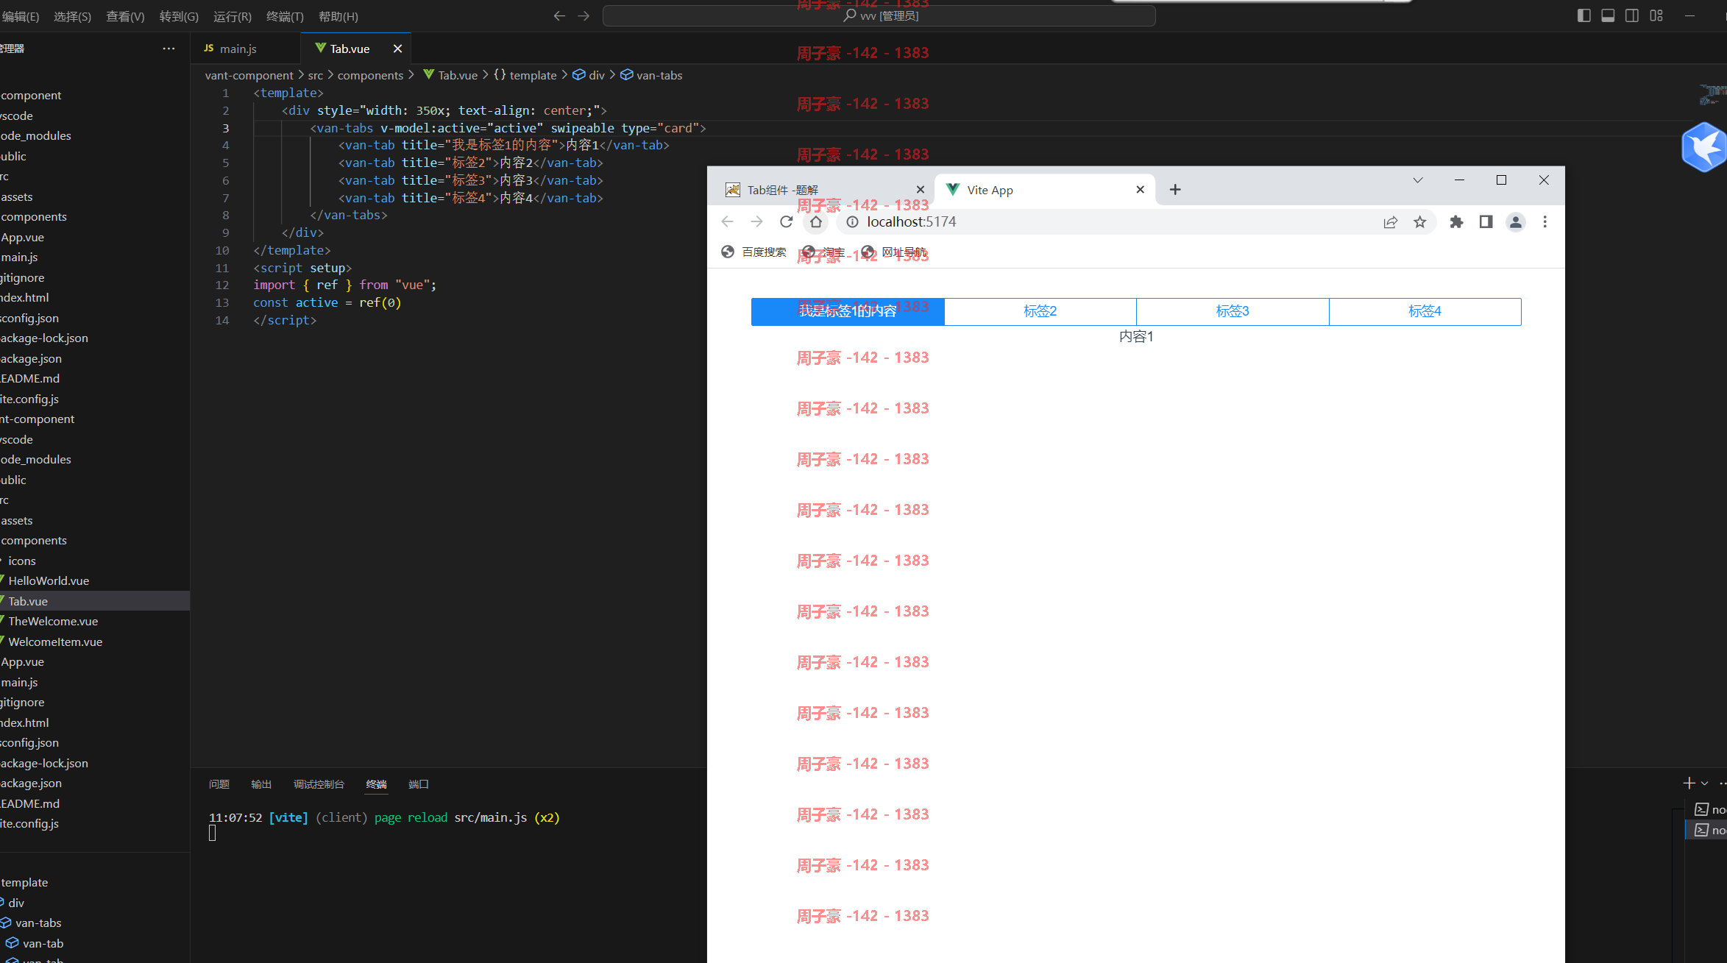Click the VS Code command center search box
Screen dimensions: 1727x963
point(879,15)
